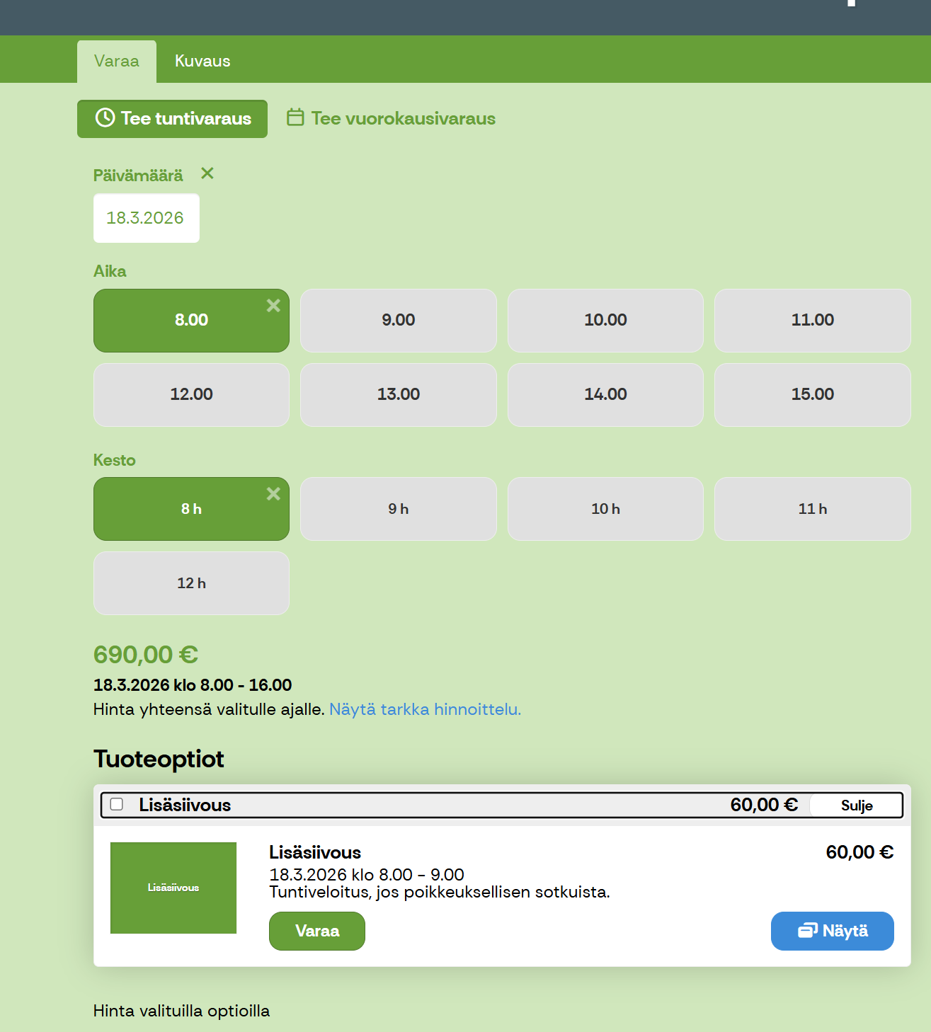931x1032 pixels.
Task: Click the 690,00 € total price text
Action: tap(146, 655)
